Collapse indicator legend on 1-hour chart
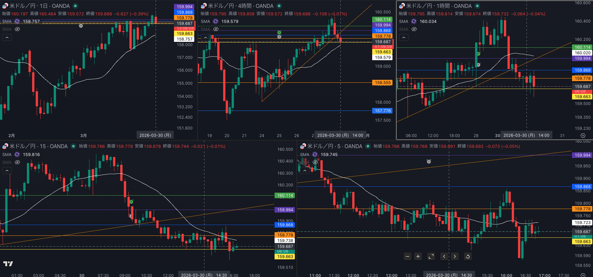This screenshot has height=277, width=593. (404, 38)
